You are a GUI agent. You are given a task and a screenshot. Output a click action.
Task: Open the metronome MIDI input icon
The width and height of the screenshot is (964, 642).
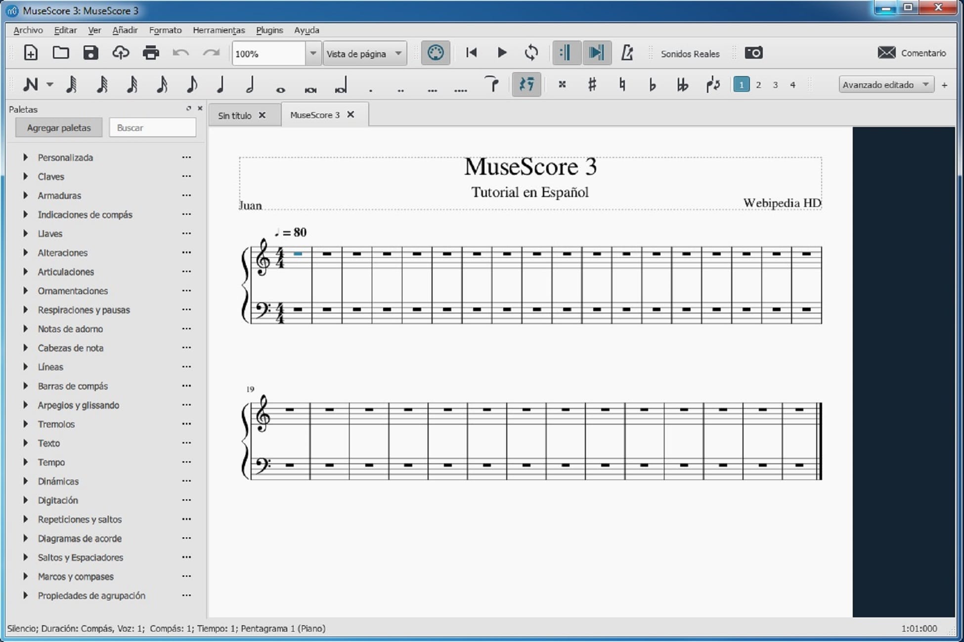435,52
